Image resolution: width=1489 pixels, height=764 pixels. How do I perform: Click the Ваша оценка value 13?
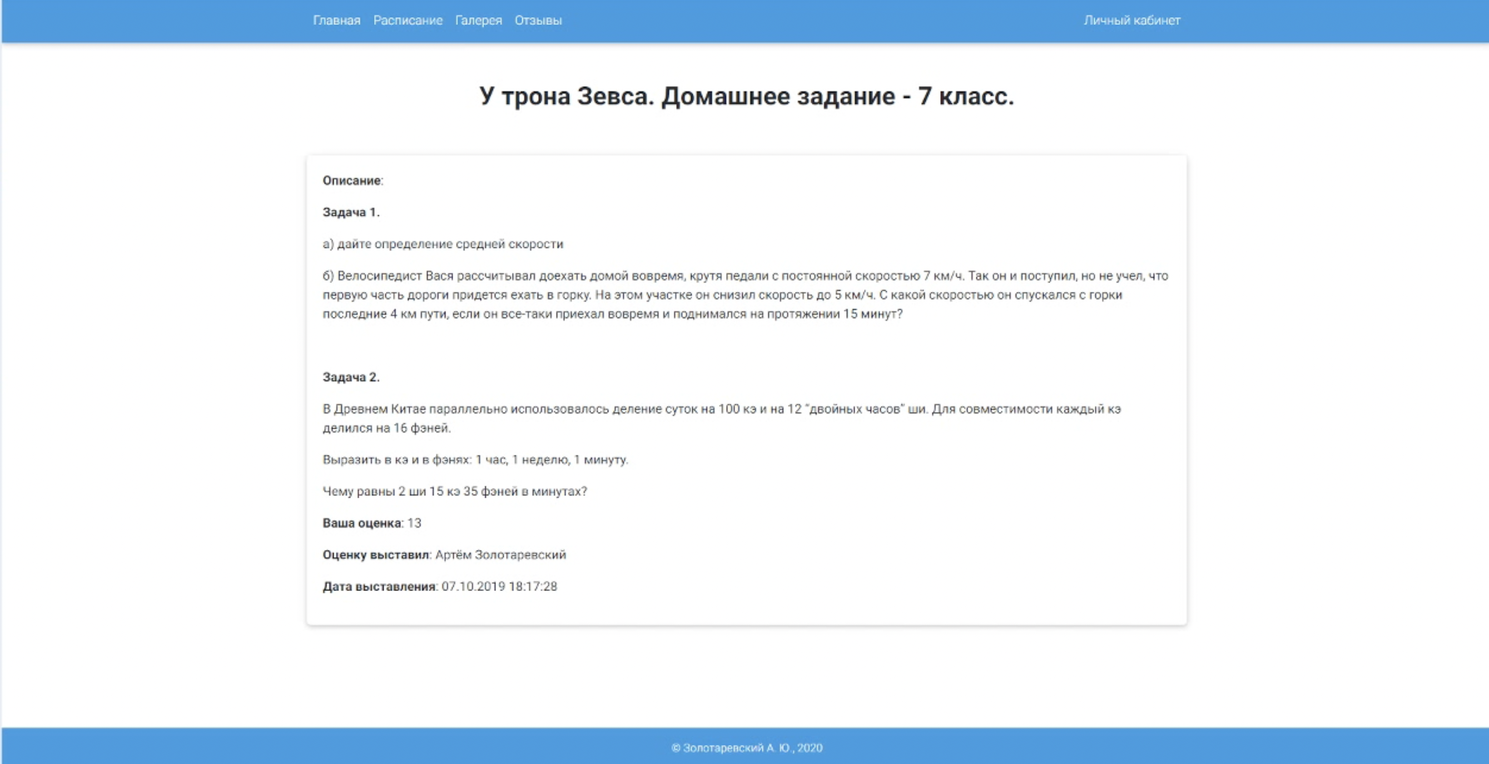(414, 523)
